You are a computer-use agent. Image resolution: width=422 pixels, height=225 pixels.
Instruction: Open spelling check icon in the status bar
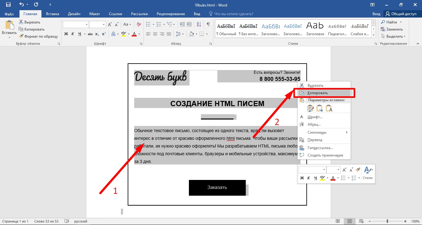66,221
